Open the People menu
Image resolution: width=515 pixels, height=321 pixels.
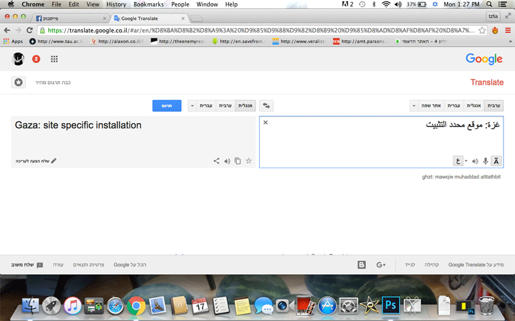click(x=180, y=4)
